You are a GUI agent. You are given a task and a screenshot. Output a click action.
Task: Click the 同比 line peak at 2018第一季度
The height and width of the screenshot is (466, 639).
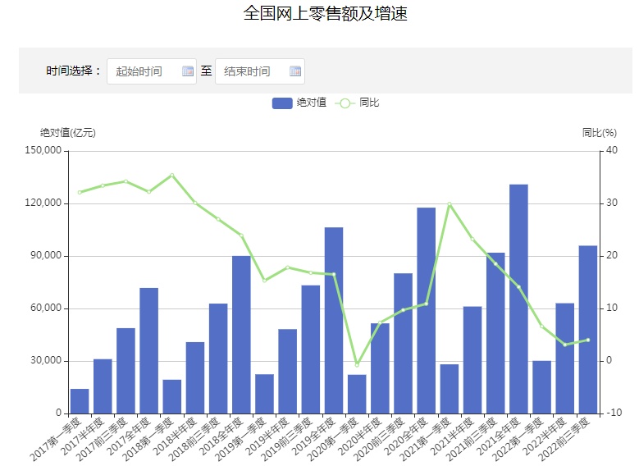171,175
